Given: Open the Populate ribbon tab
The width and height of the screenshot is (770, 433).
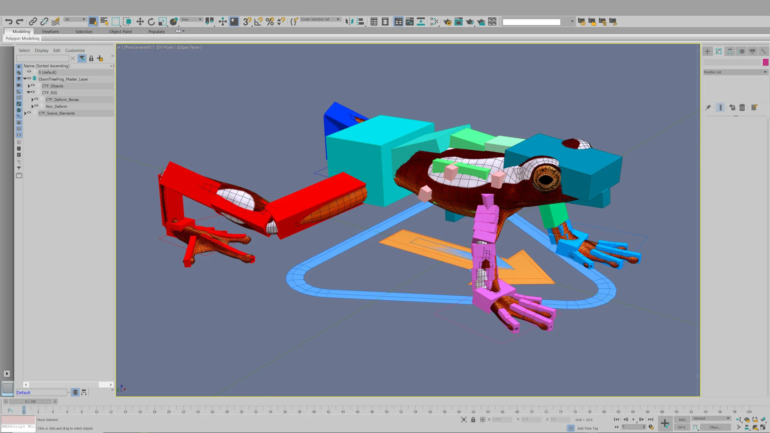Looking at the screenshot, I should click(x=156, y=32).
